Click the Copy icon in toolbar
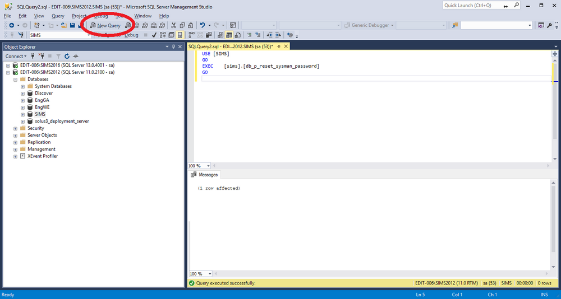Image resolution: width=561 pixels, height=299 pixels. [182, 25]
